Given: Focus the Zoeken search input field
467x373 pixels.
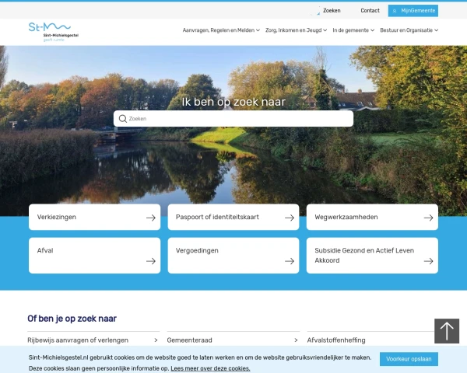Looking at the screenshot, I should click(233, 119).
